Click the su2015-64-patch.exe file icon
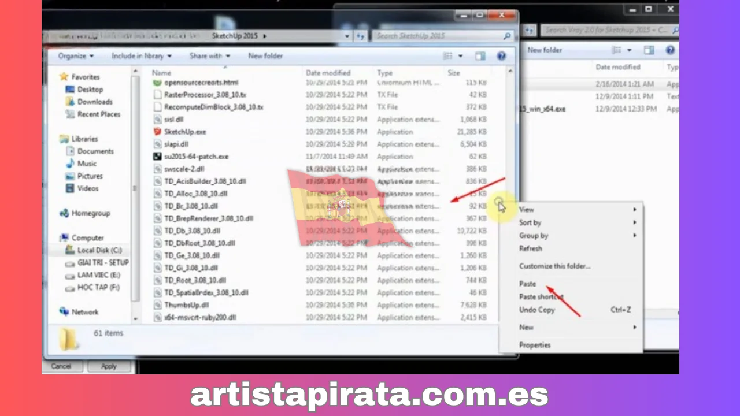Image resolution: width=740 pixels, height=416 pixels. 157,157
